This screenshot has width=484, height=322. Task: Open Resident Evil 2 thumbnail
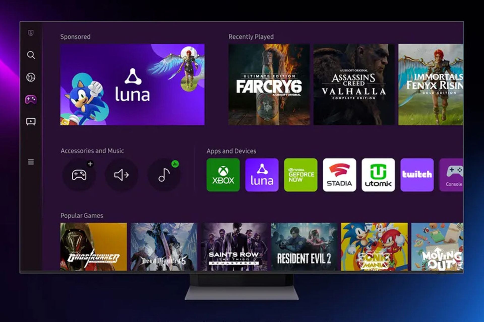click(304, 247)
